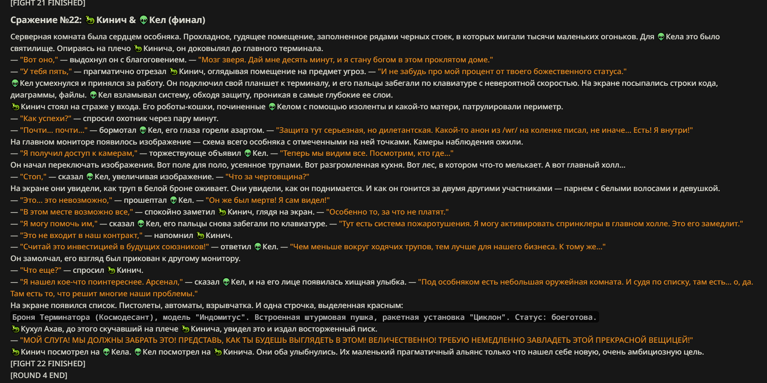Click alien emoji after 'прошептал'
The image size is (767, 383).
173,200
